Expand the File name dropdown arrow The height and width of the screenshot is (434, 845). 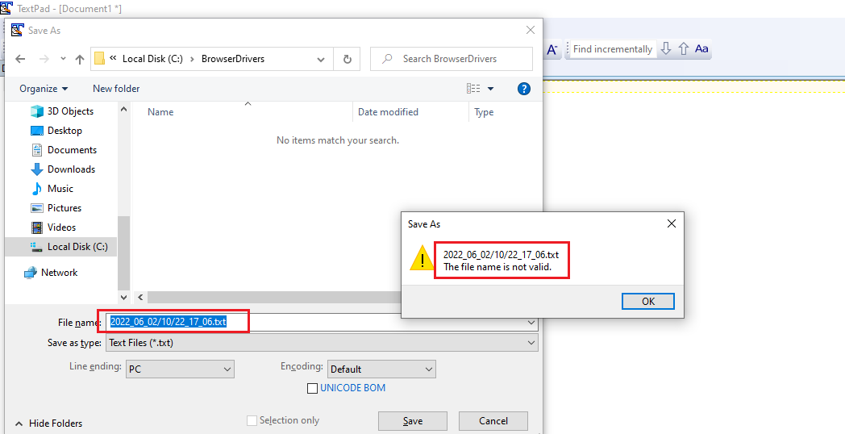point(532,323)
